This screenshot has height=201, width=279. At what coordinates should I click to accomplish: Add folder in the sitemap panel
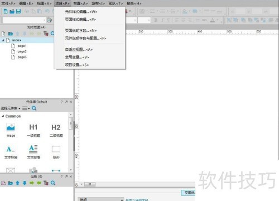[11, 33]
